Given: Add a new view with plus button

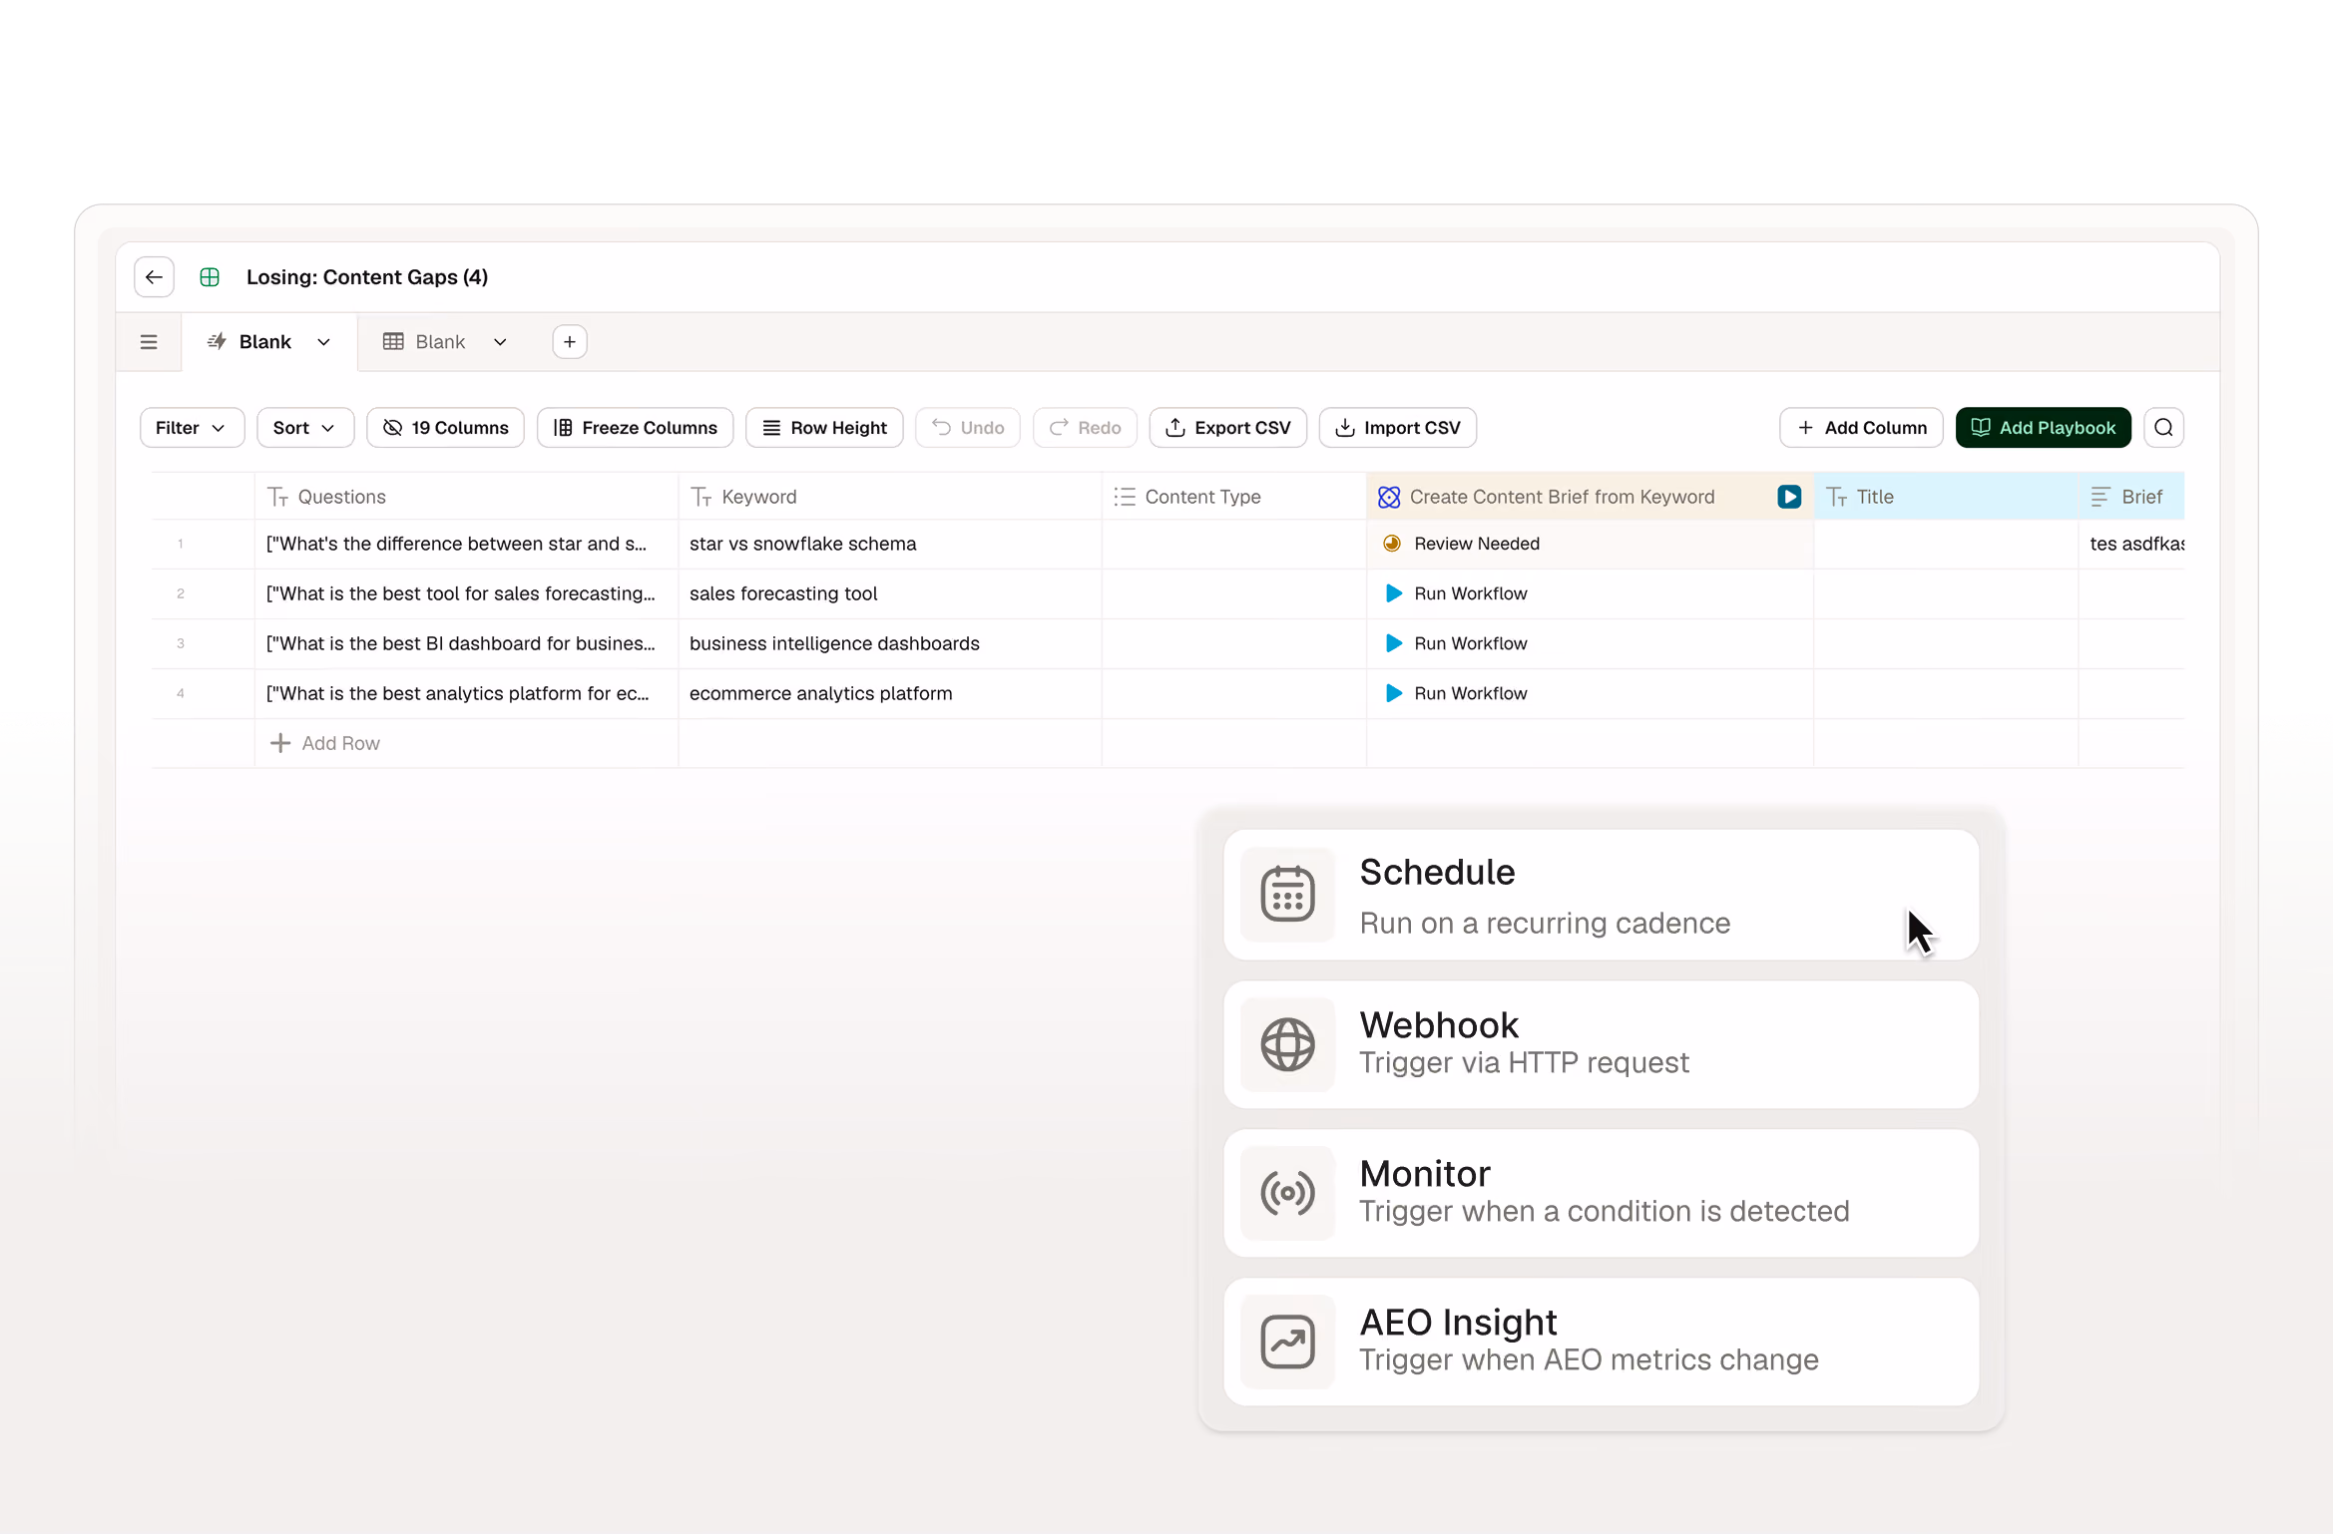Looking at the screenshot, I should pyautogui.click(x=570, y=342).
